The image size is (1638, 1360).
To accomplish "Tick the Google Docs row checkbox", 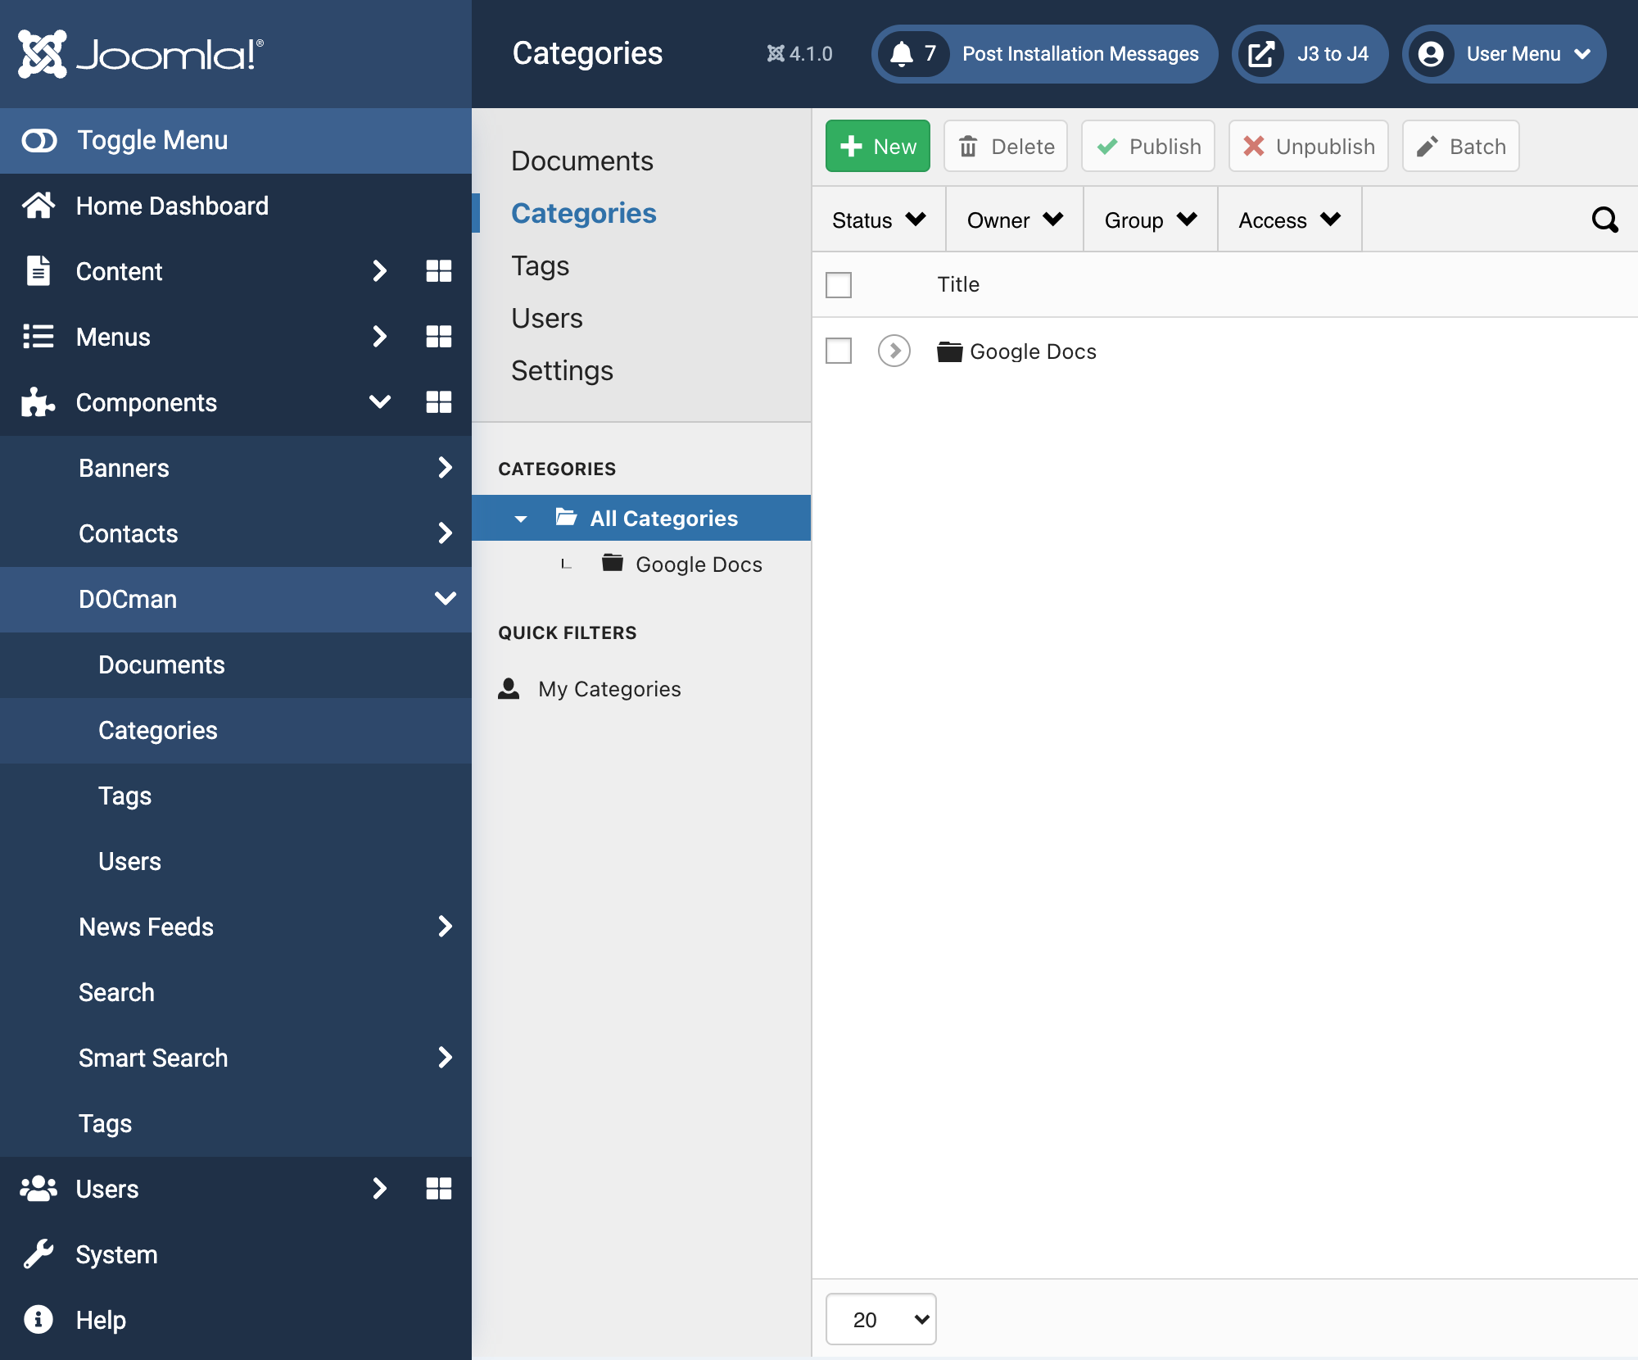I will pyautogui.click(x=839, y=351).
